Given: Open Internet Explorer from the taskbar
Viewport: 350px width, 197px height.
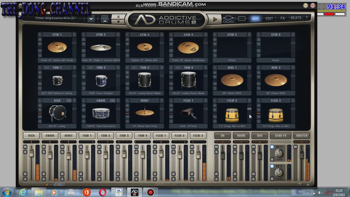Looking at the screenshot, I should coord(23,192).
